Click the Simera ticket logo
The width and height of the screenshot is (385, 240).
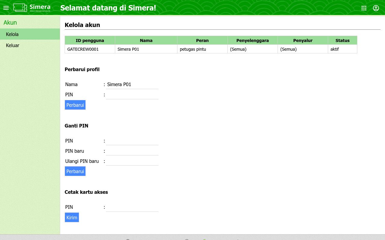tap(32, 8)
